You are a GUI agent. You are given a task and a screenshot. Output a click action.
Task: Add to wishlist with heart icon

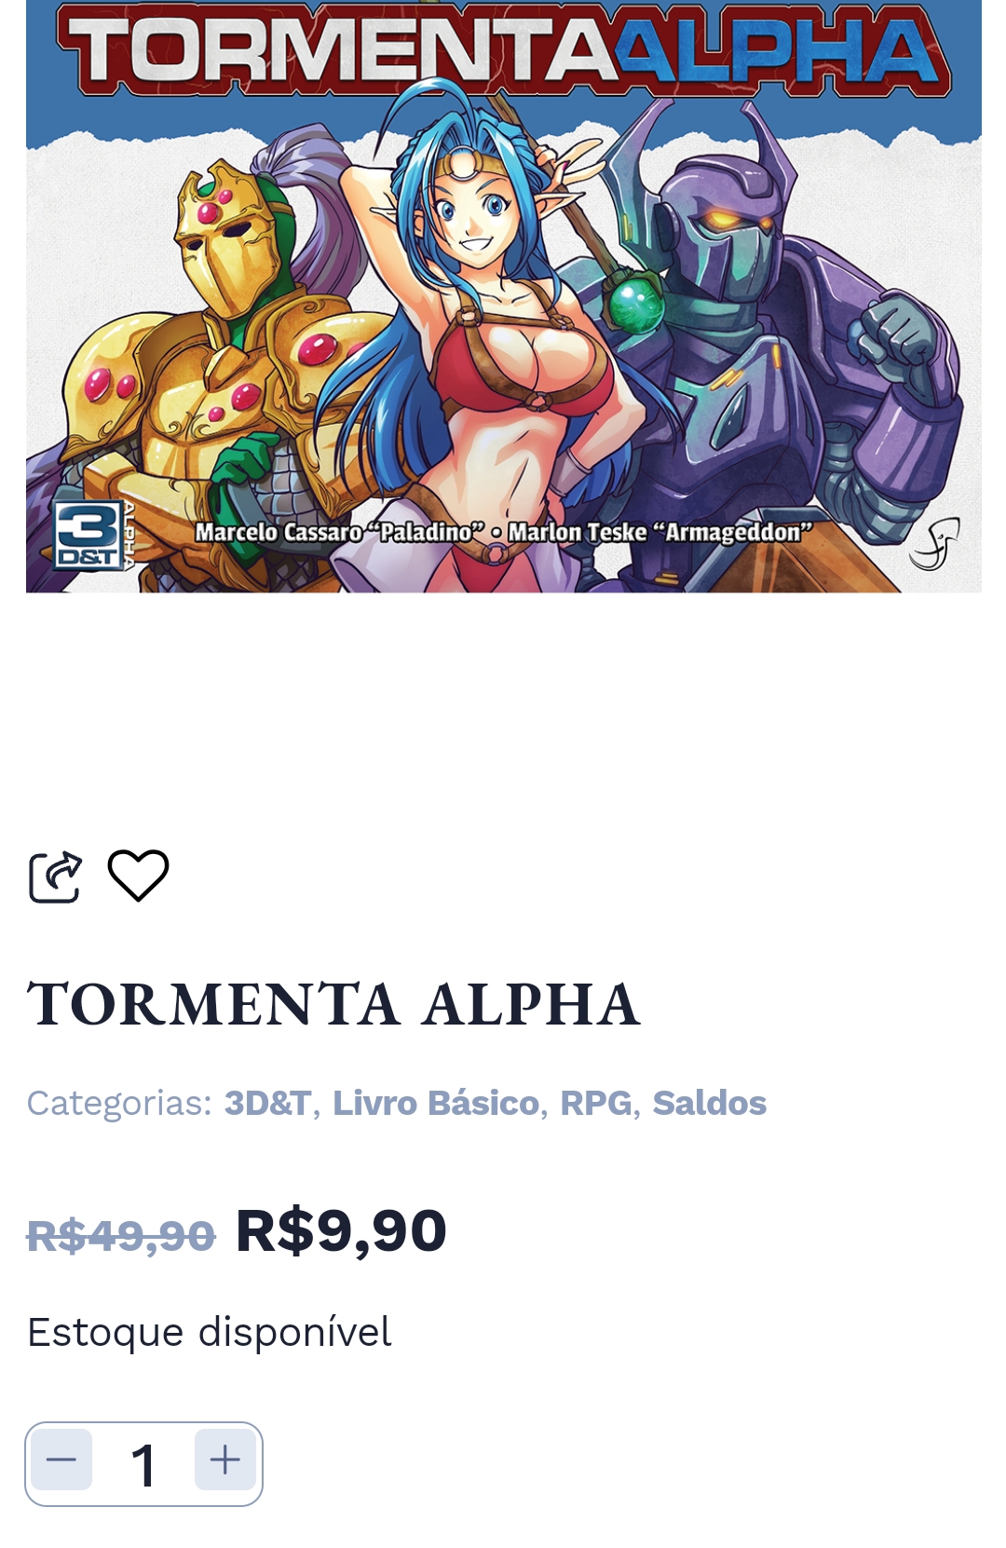[138, 876]
